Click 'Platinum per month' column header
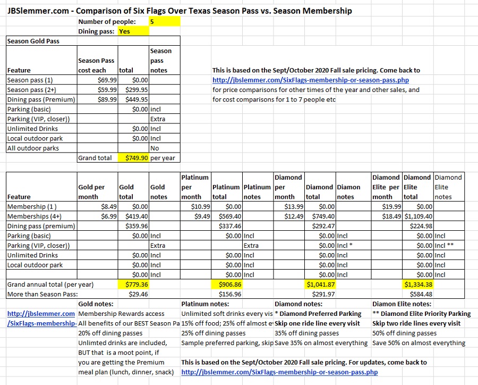This screenshot has width=478, height=385. [x=195, y=187]
